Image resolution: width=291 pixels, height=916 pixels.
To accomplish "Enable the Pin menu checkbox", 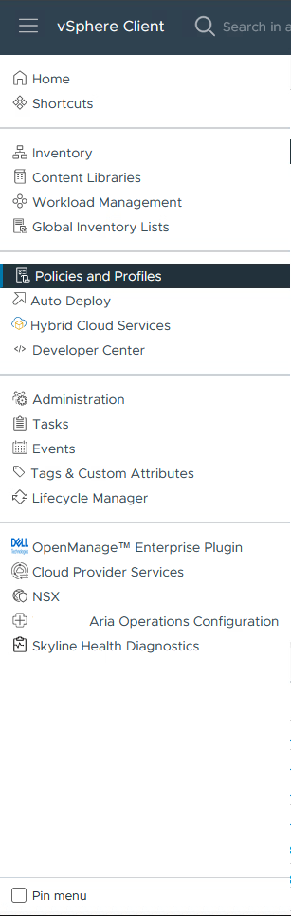I will 19,895.
